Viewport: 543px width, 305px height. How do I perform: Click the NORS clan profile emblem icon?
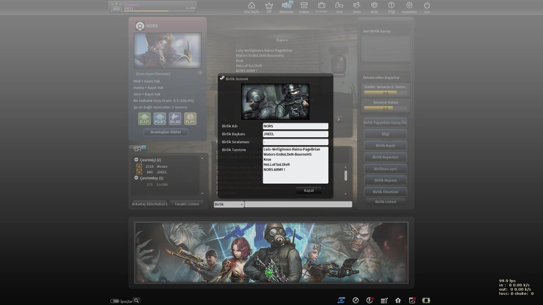(140, 26)
